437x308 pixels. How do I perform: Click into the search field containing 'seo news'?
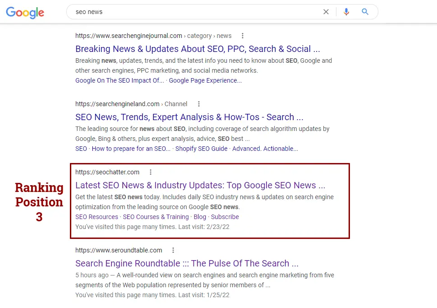(195, 12)
